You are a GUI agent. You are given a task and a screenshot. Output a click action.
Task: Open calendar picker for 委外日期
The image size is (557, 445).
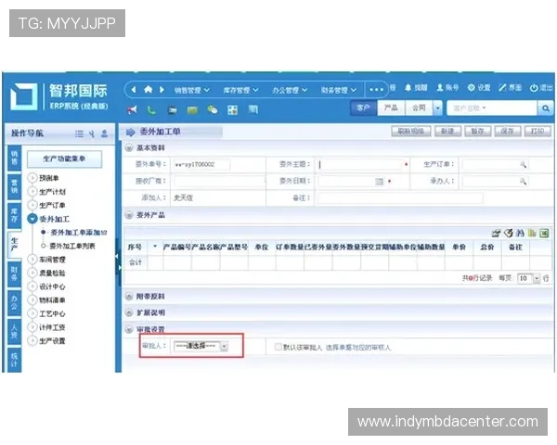click(x=380, y=182)
